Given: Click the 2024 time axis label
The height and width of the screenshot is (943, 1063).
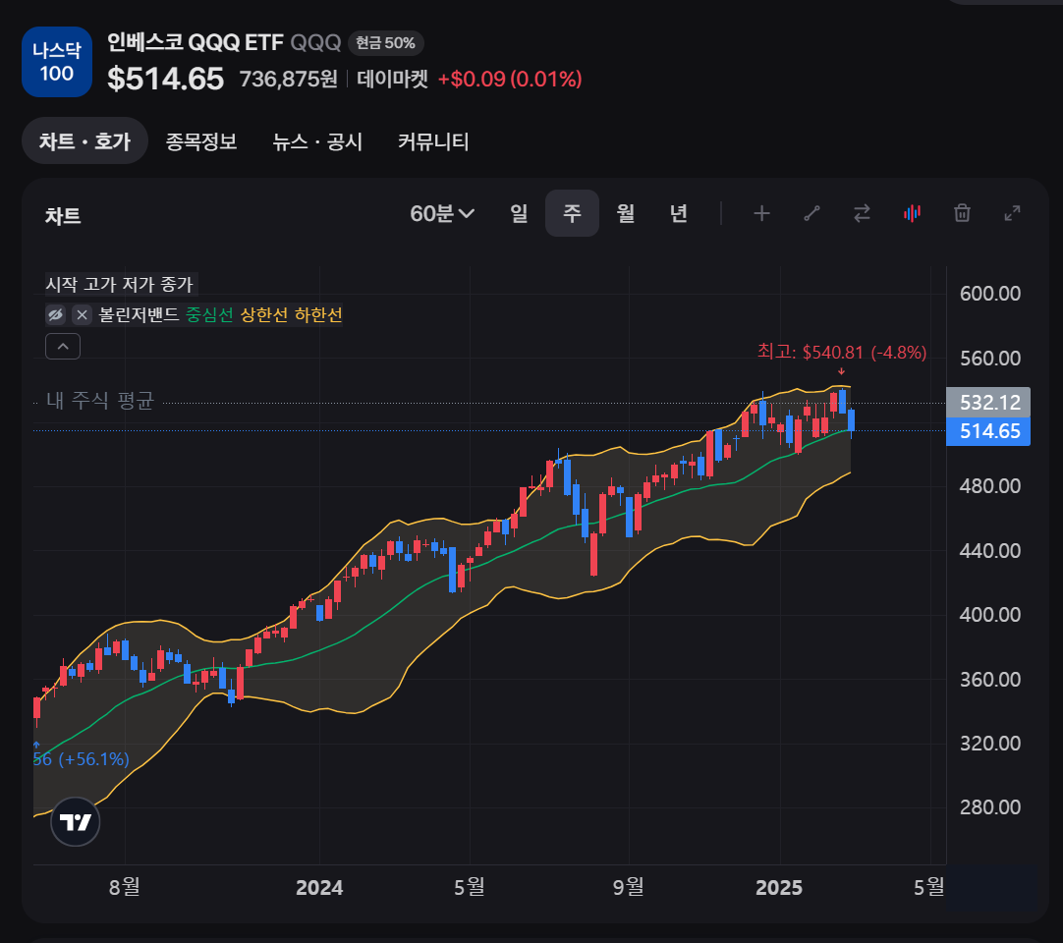Looking at the screenshot, I should 319,887.
